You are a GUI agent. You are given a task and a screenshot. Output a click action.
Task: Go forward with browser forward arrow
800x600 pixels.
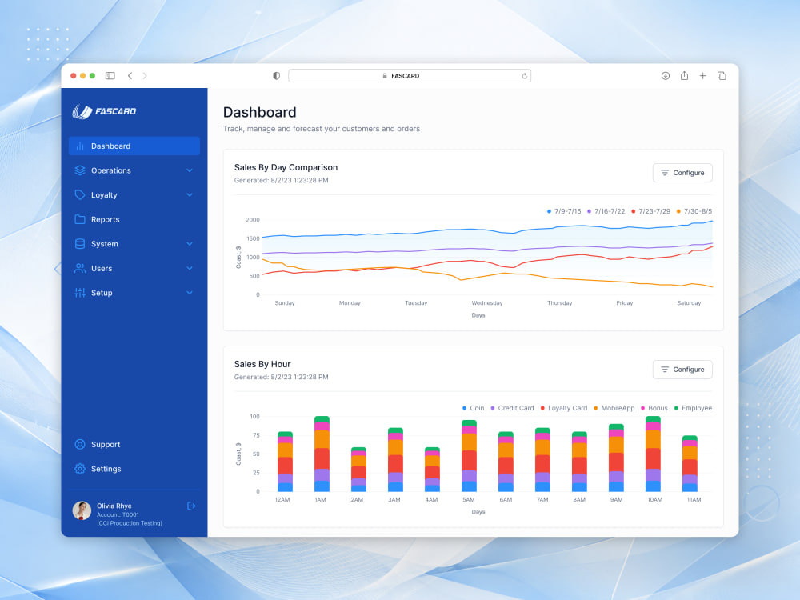pyautogui.click(x=145, y=75)
